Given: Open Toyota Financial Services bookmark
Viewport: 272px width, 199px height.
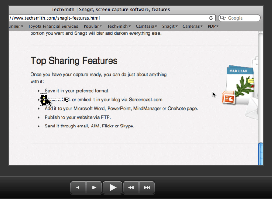Looking at the screenshot, I should [53, 26].
